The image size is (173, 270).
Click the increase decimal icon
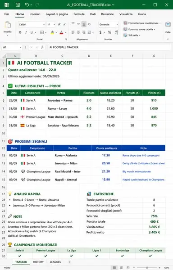[x=117, y=32]
